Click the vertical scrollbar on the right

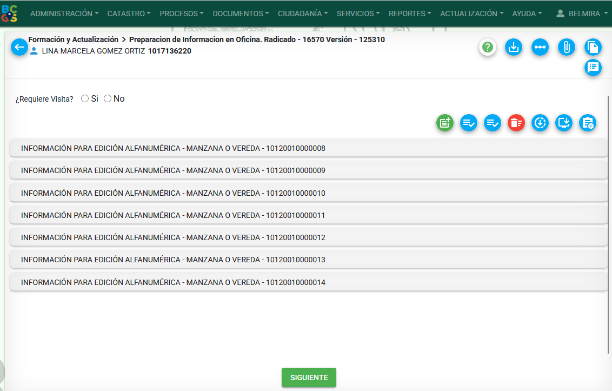(609, 216)
